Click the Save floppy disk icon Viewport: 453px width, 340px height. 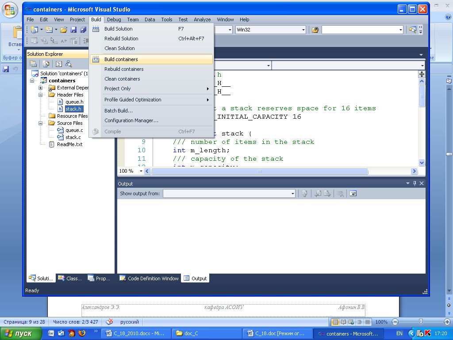tap(73, 30)
